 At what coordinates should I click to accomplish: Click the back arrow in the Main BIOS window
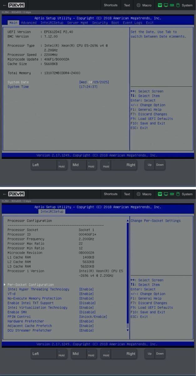[4, 5]
